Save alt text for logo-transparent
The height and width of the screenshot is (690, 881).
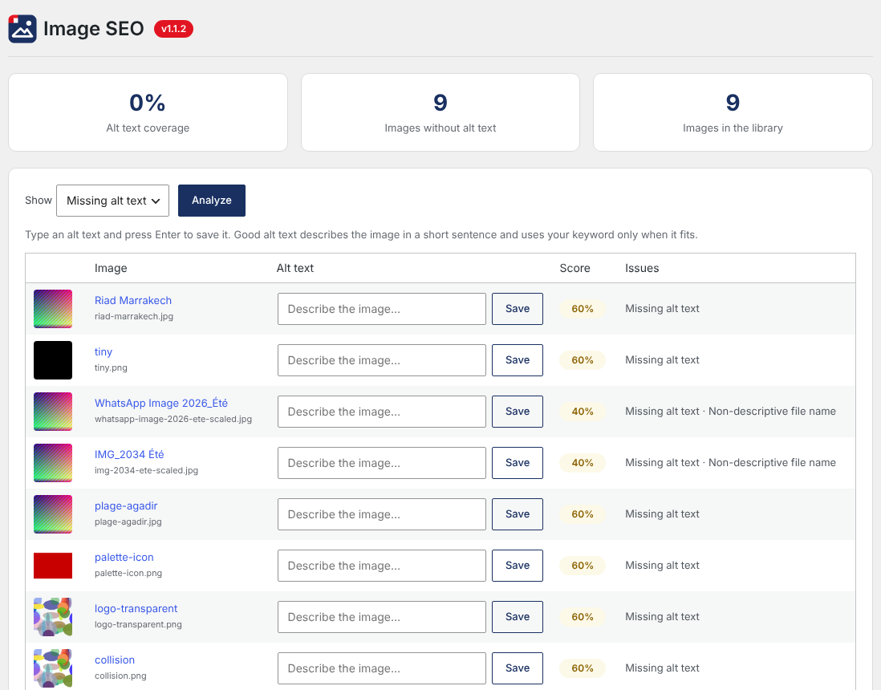(518, 617)
